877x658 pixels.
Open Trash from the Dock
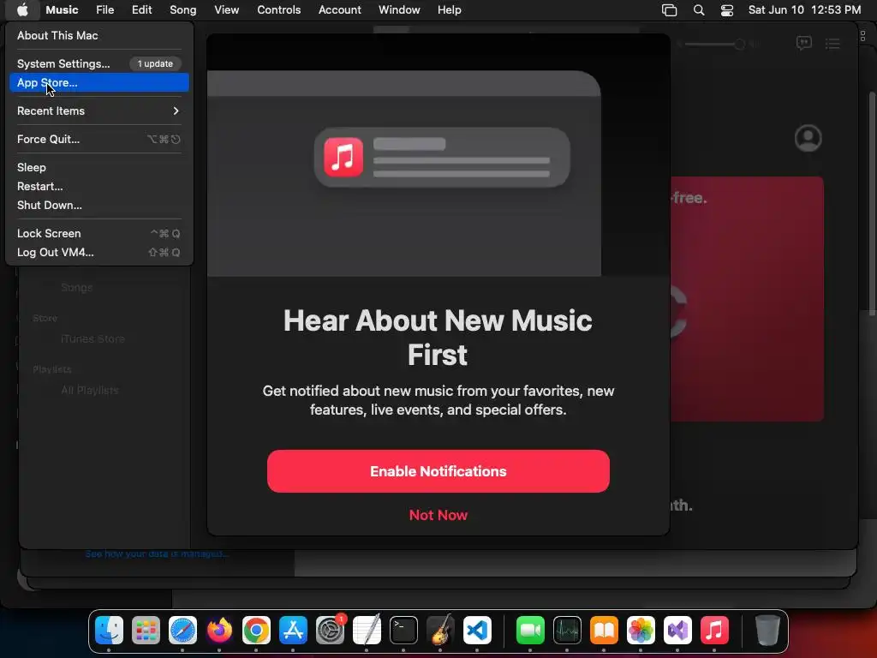[767, 630]
